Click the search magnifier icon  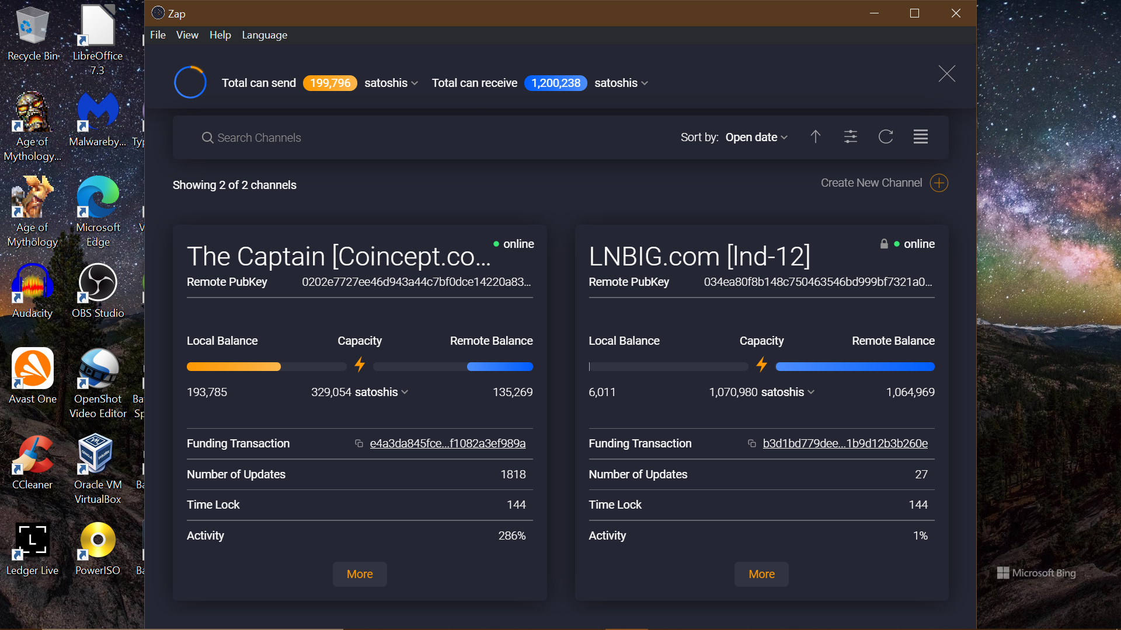click(x=207, y=138)
